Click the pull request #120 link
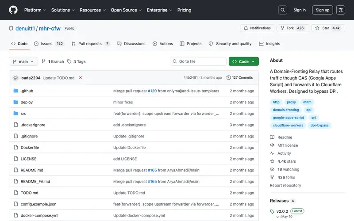Screen dimensions: 354x221 click(152, 91)
